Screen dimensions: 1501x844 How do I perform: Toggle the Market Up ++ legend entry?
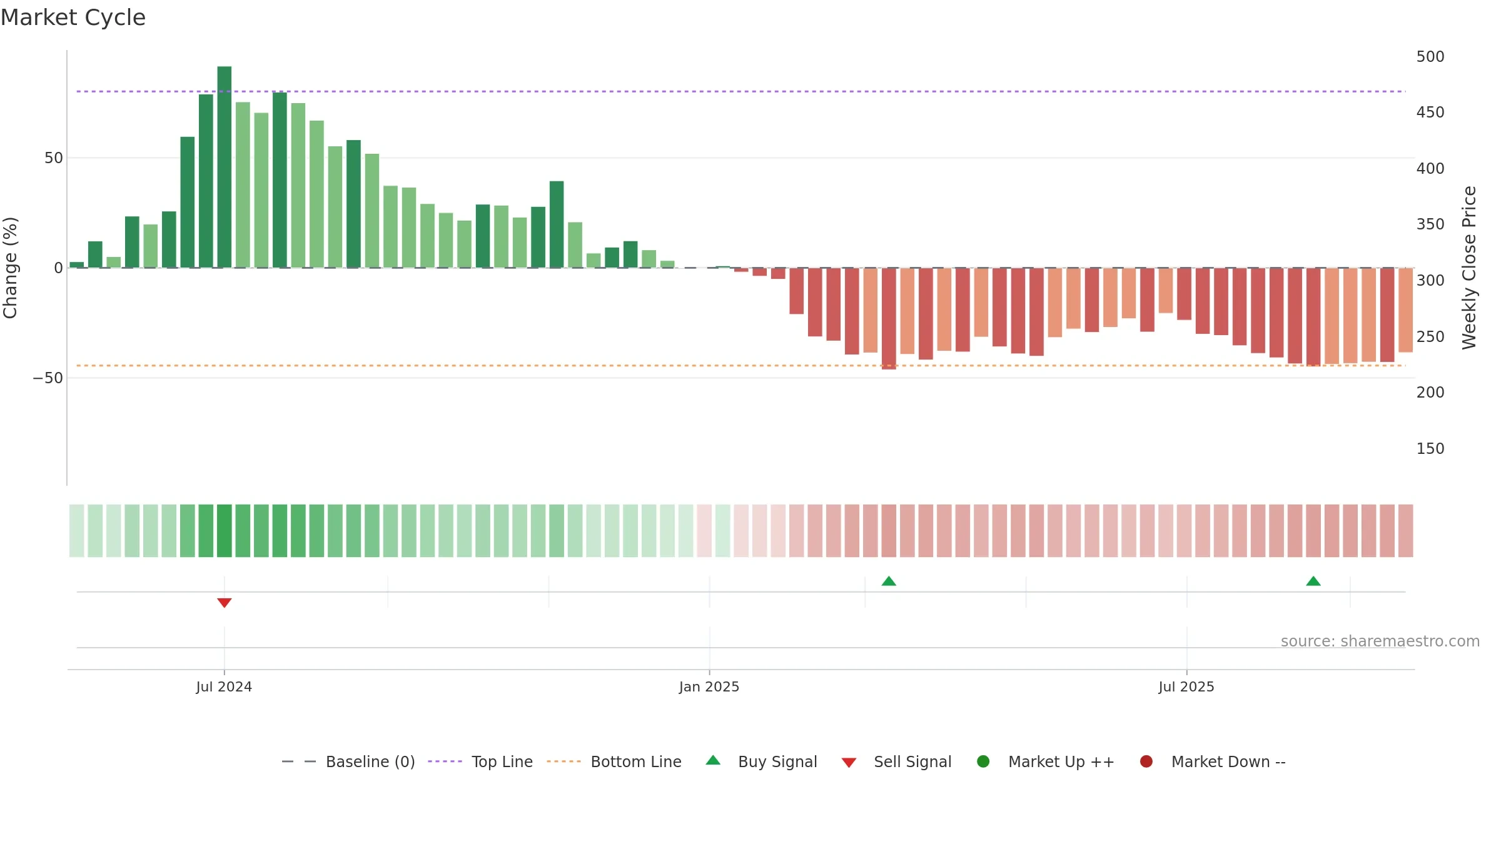(1046, 761)
